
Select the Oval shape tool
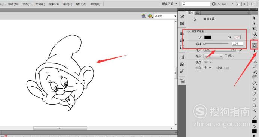coord(255,61)
